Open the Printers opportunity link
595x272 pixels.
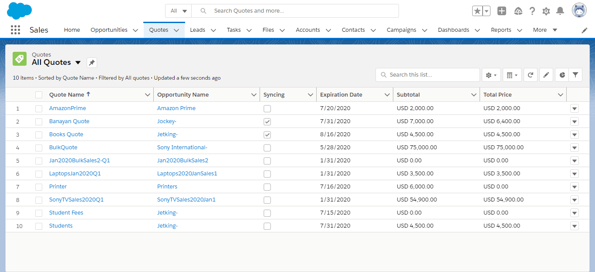[x=167, y=187]
